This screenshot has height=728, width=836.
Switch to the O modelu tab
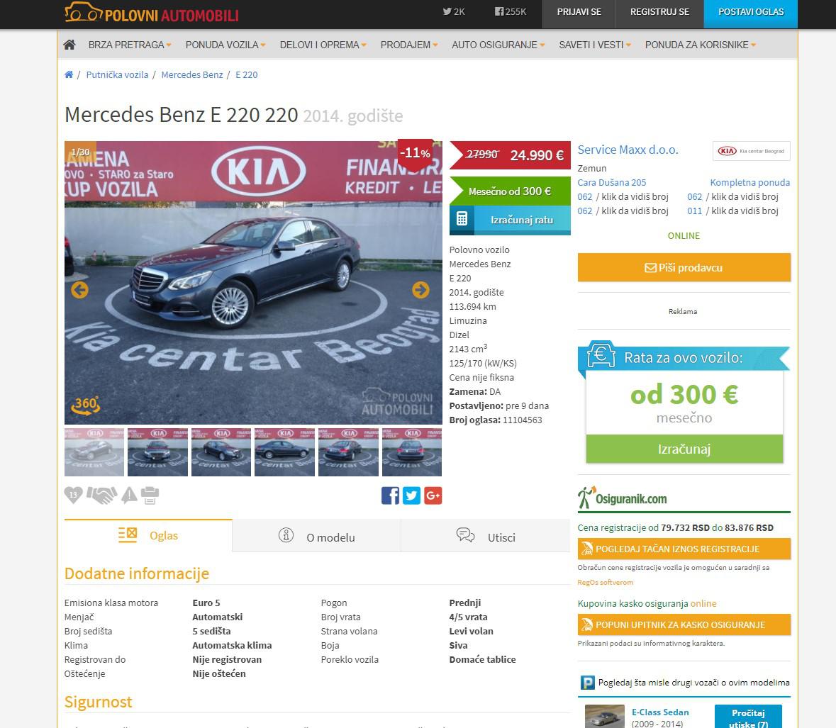click(316, 537)
